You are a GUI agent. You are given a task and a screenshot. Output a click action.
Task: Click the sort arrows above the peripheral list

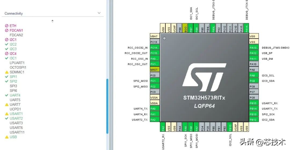(x=53, y=21)
